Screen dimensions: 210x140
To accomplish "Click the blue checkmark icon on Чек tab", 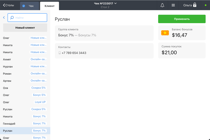I will click(24, 6).
